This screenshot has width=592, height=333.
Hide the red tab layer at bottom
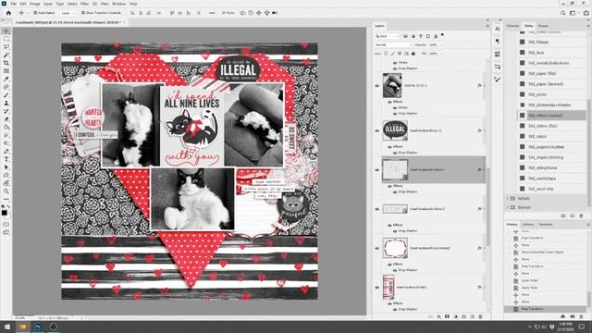point(377,288)
